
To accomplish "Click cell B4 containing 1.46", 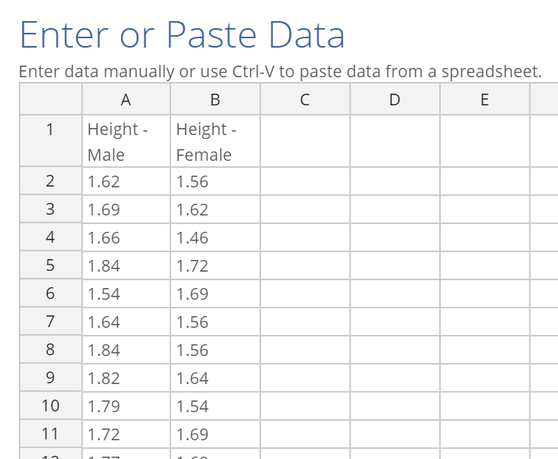I will (215, 237).
